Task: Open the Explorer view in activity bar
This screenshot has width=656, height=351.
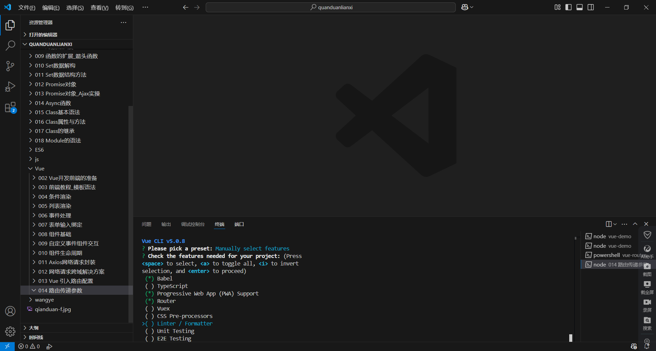Action: tap(10, 25)
